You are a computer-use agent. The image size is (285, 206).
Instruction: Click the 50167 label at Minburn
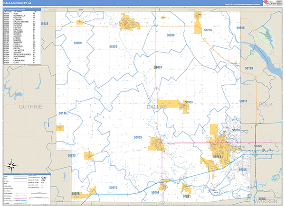158,67
